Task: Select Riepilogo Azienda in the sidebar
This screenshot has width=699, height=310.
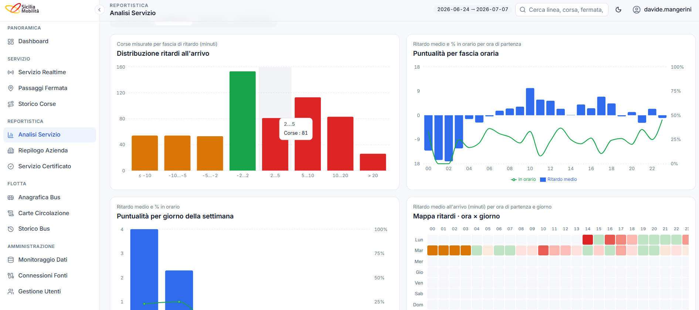Action: click(x=50, y=151)
